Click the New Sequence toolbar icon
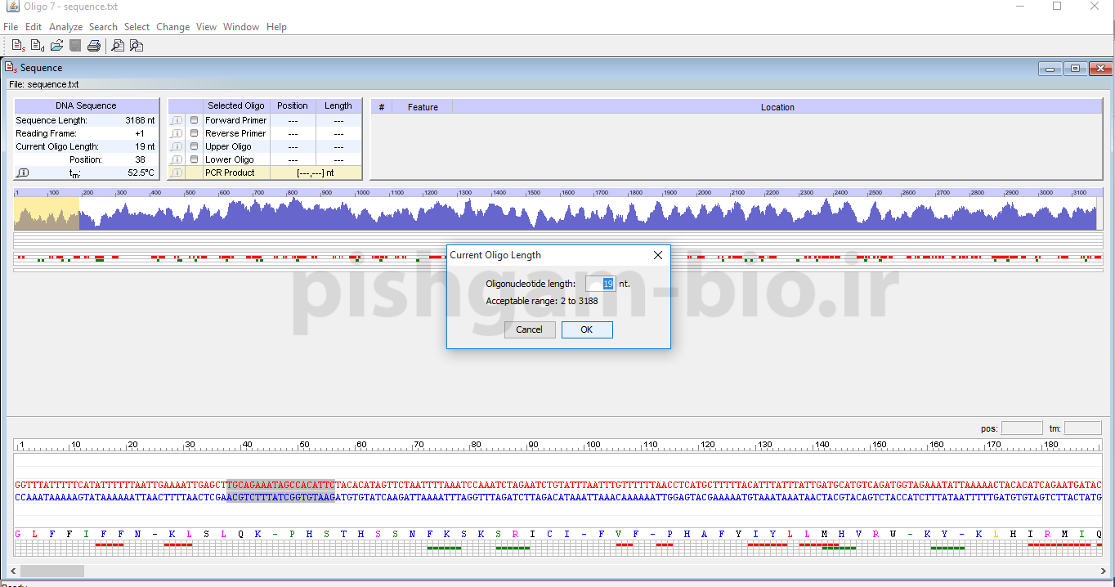This screenshot has width=1115, height=587. pyautogui.click(x=18, y=46)
